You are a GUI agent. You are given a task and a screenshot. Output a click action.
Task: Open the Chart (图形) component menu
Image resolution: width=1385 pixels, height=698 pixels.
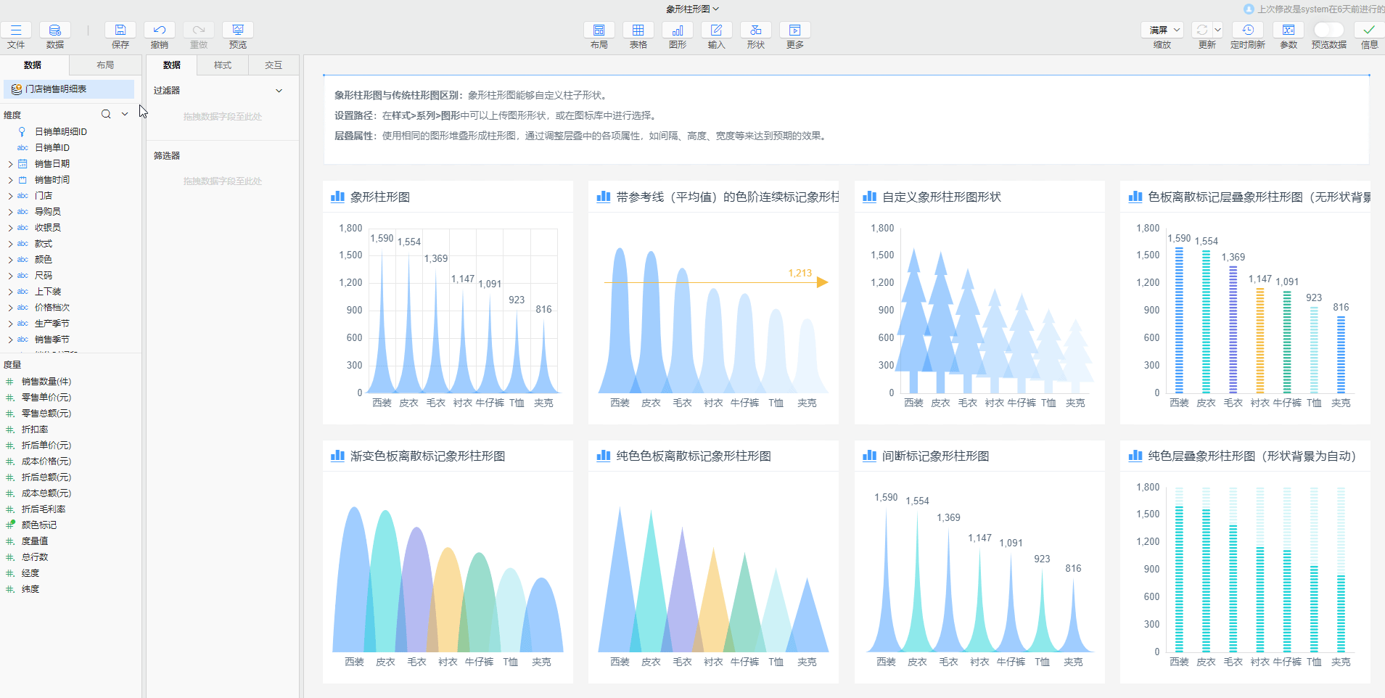click(x=677, y=30)
